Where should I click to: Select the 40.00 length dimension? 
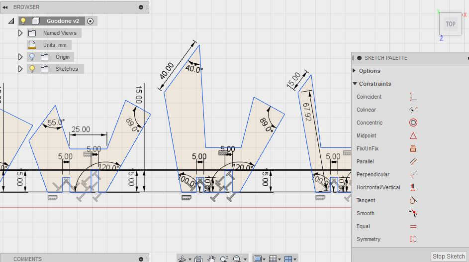coord(166,71)
